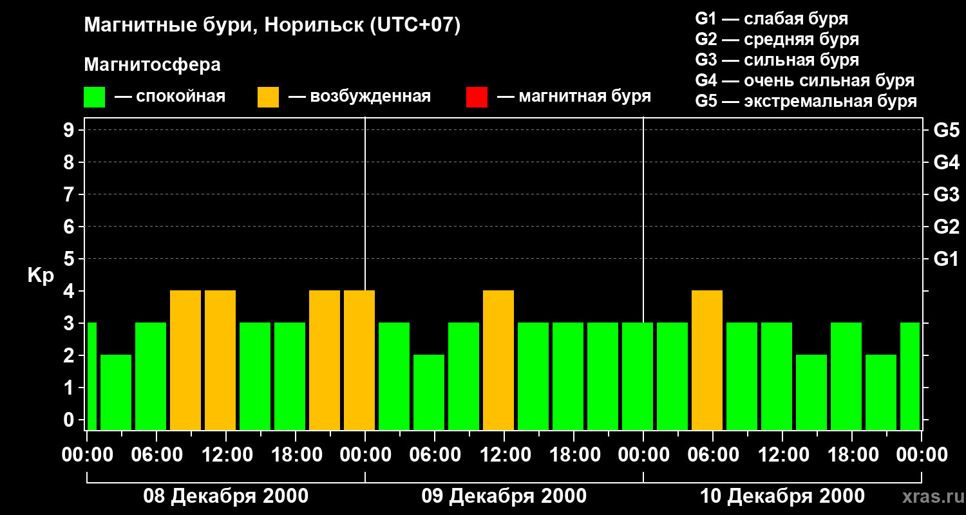Click the '10 Декабря 2000' date label
966x515 pixels.
(782, 496)
